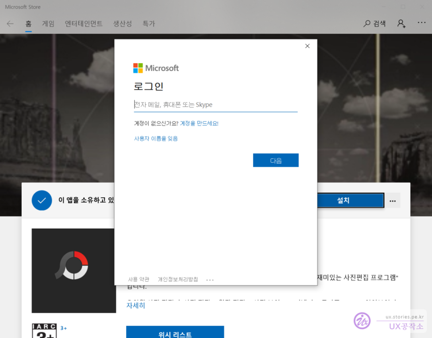Expand the footer ellipsis in login dialog
Image resolution: width=432 pixels, height=338 pixels.
(210, 280)
